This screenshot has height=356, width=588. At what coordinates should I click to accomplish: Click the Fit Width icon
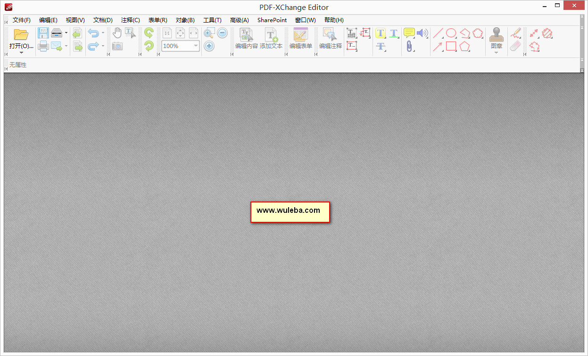coord(193,33)
